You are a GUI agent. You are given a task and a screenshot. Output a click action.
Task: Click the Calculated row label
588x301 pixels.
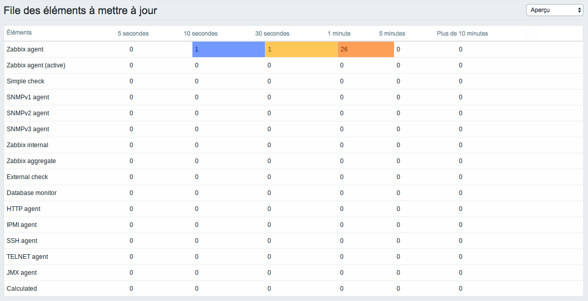(x=22, y=288)
